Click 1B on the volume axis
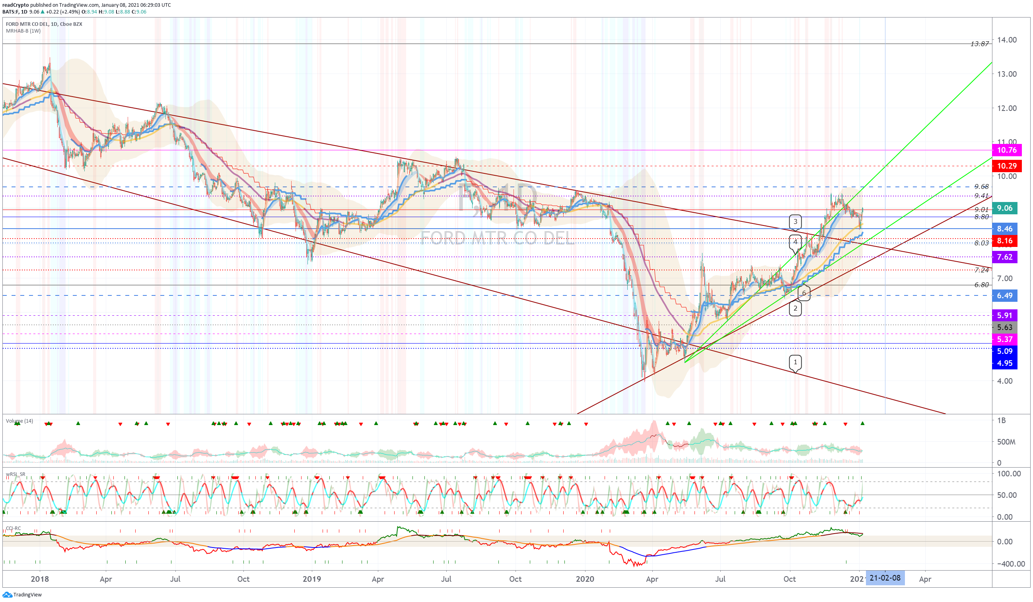1033x602 pixels. pos(1002,420)
